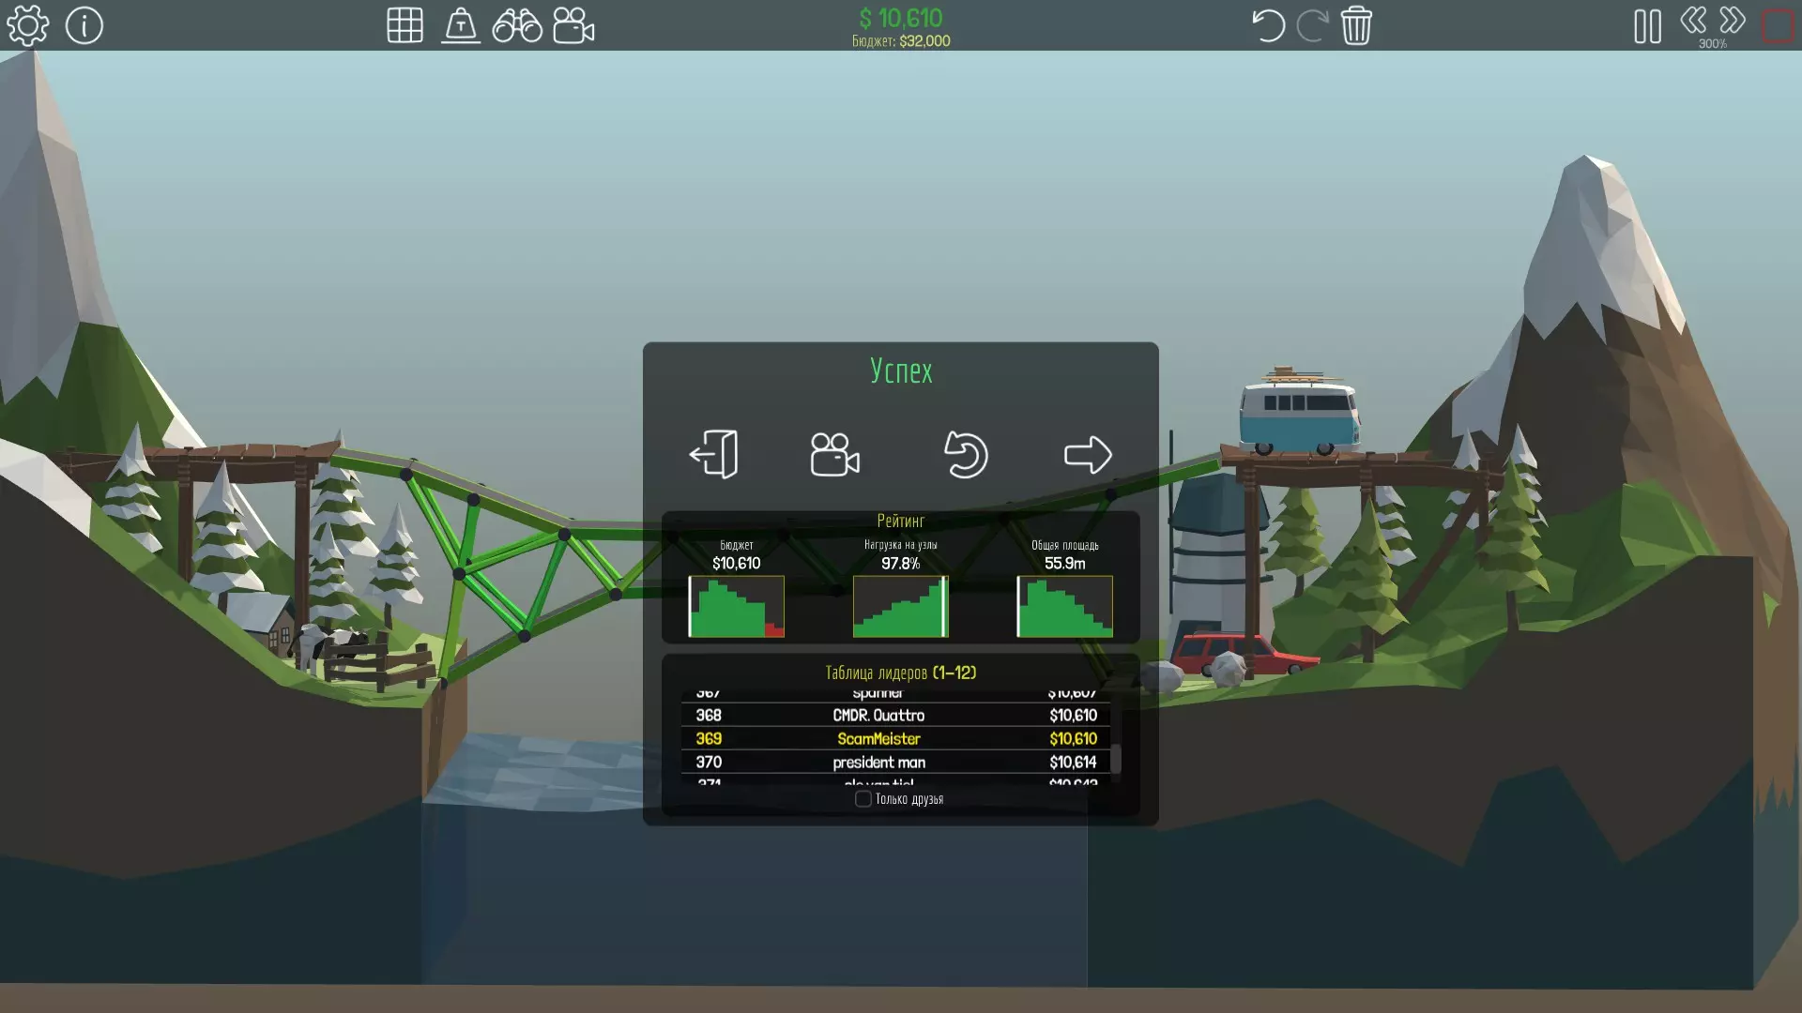Restart level with circular arrow
Image resolution: width=1802 pixels, height=1013 pixels.
pyautogui.click(x=966, y=455)
